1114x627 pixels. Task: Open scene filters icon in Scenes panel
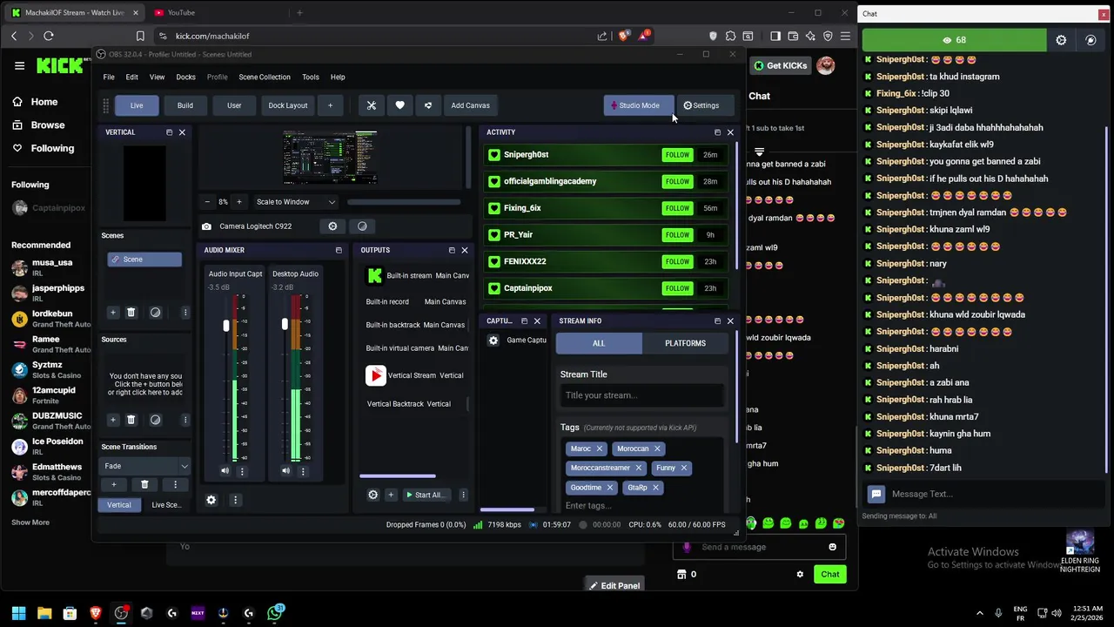[x=155, y=313]
